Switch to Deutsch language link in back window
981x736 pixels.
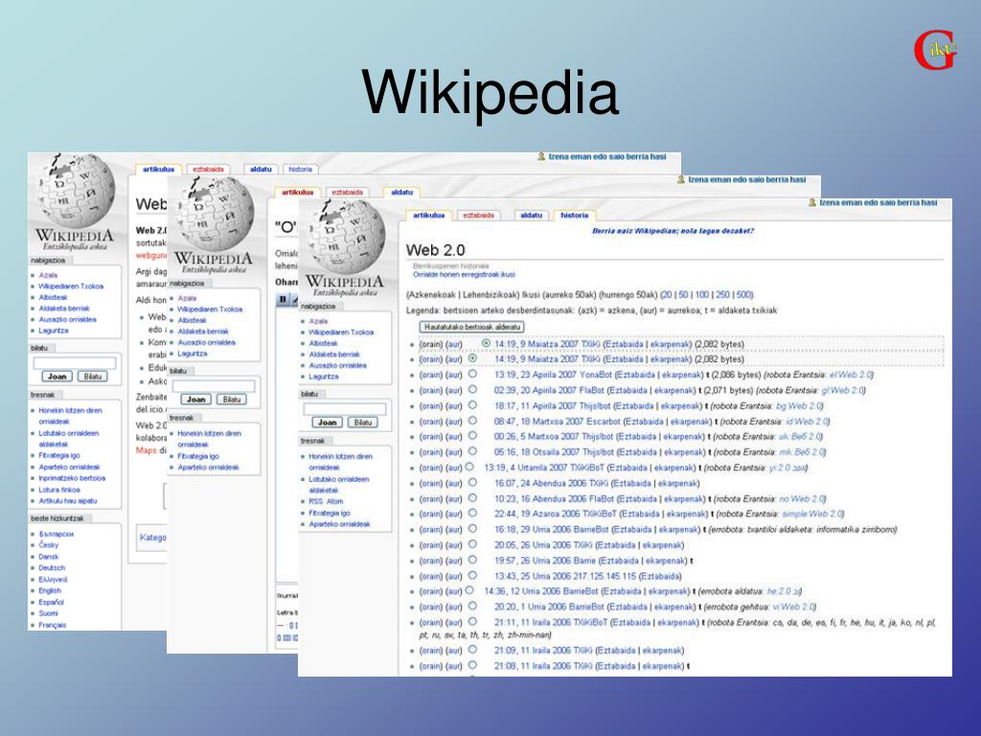tap(52, 568)
